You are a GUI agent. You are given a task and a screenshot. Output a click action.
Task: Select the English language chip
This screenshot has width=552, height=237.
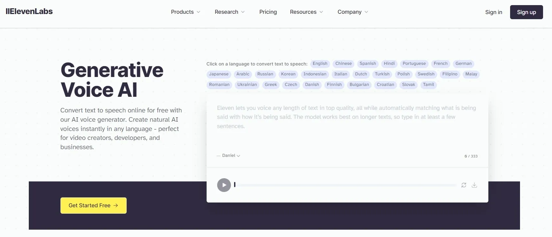click(x=320, y=64)
